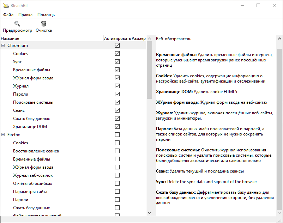This screenshot has width=283, height=223.
Task: Maximize the BleachBit window
Action: tap(258, 5)
